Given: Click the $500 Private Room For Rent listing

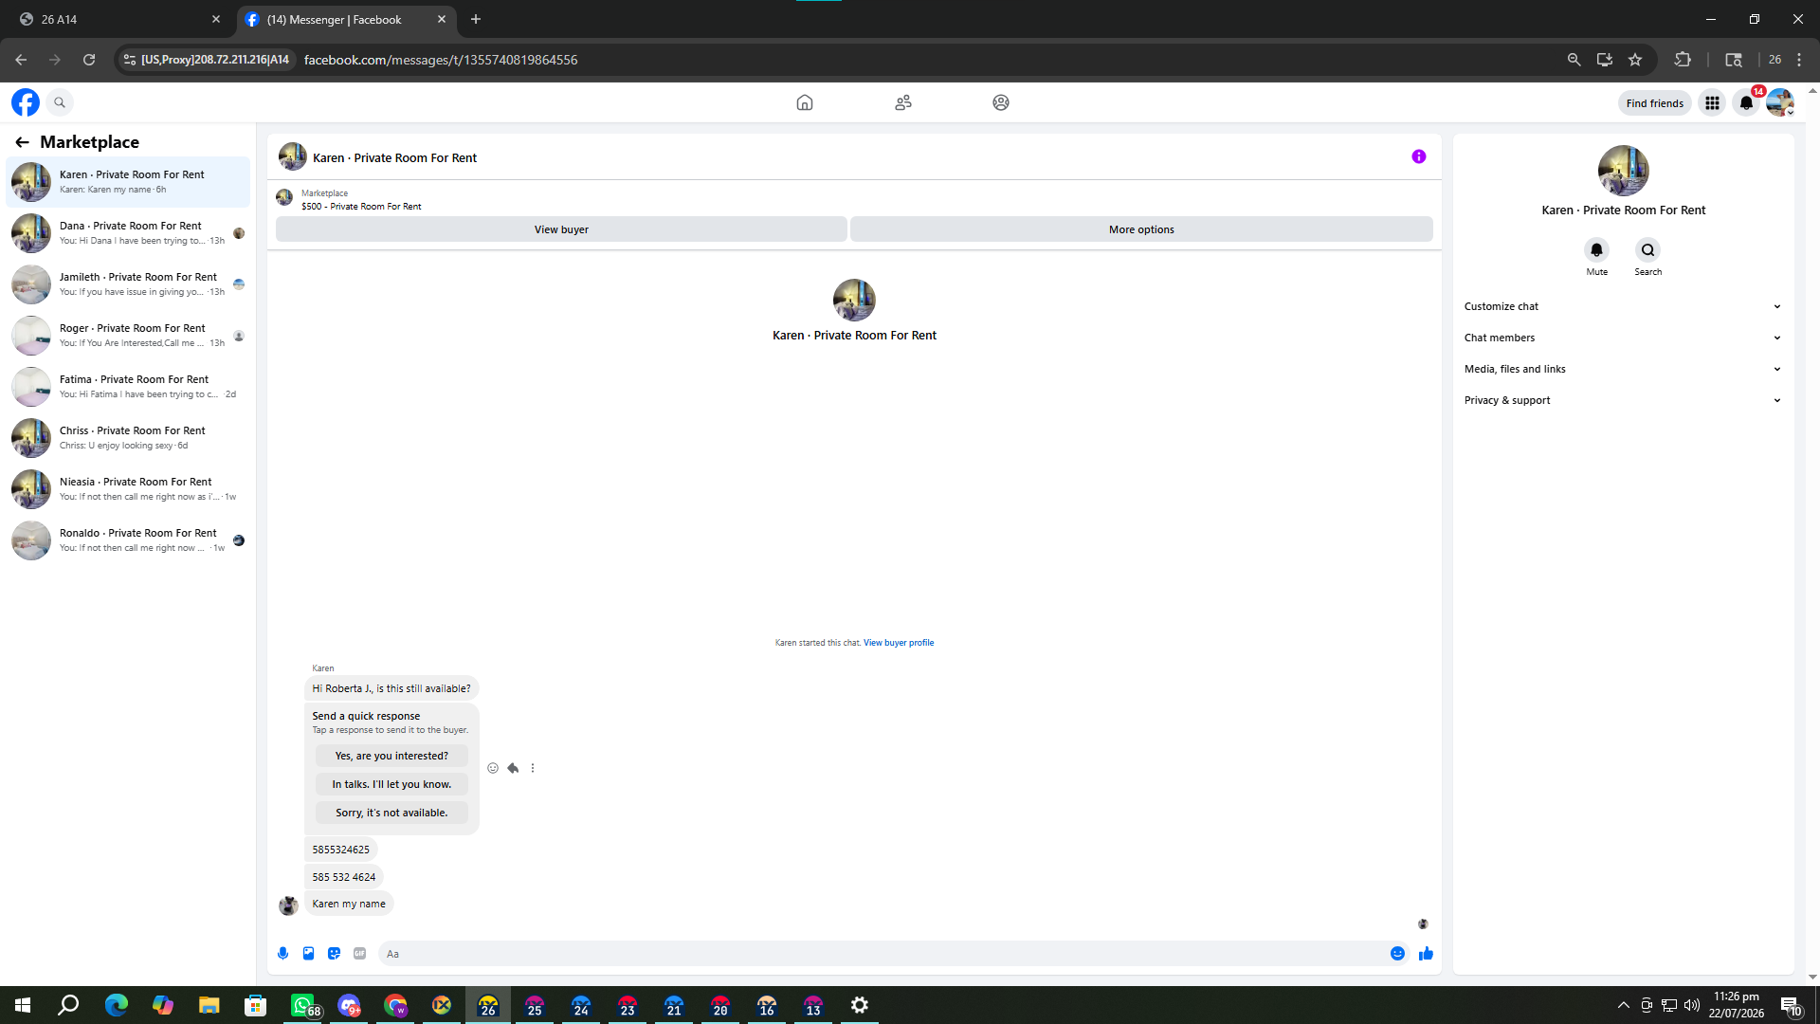Looking at the screenshot, I should pos(361,206).
